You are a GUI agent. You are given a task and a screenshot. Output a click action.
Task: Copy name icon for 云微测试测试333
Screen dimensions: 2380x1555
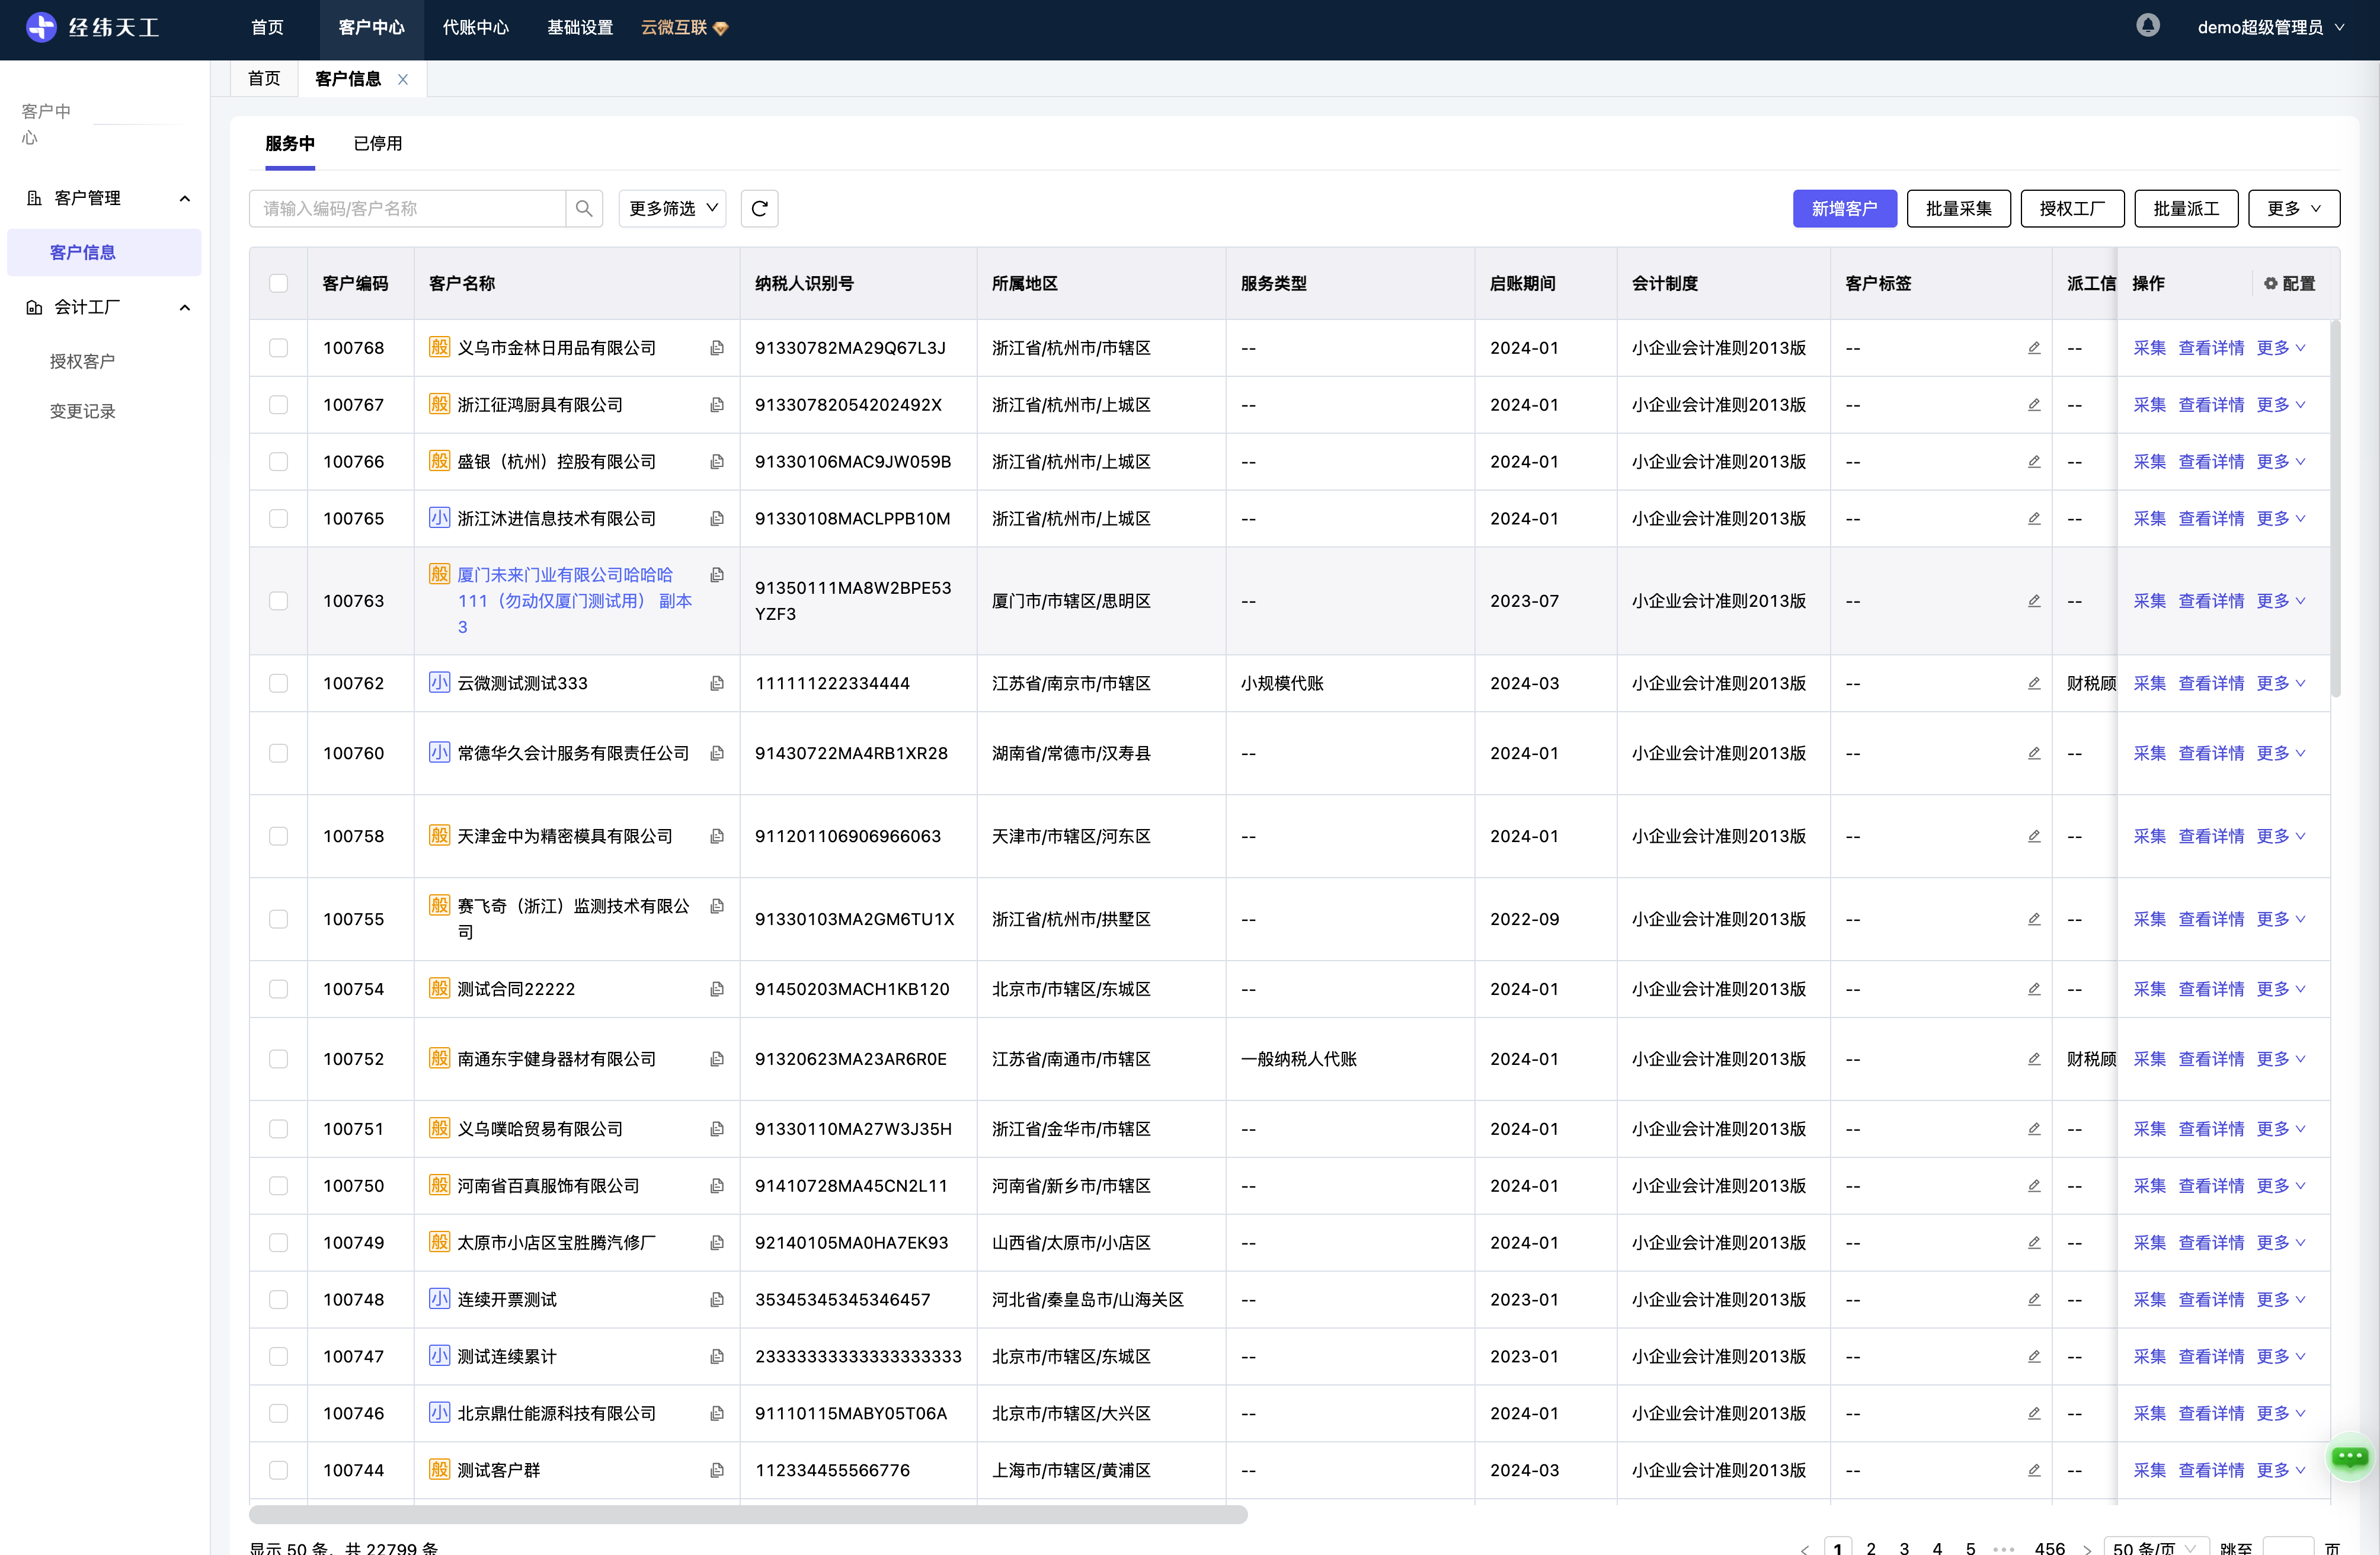pyautogui.click(x=717, y=683)
